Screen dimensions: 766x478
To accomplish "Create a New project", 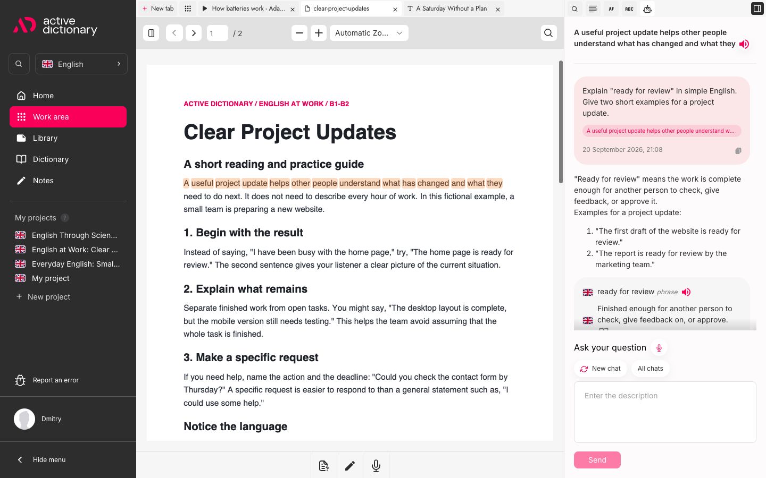I will (x=44, y=297).
